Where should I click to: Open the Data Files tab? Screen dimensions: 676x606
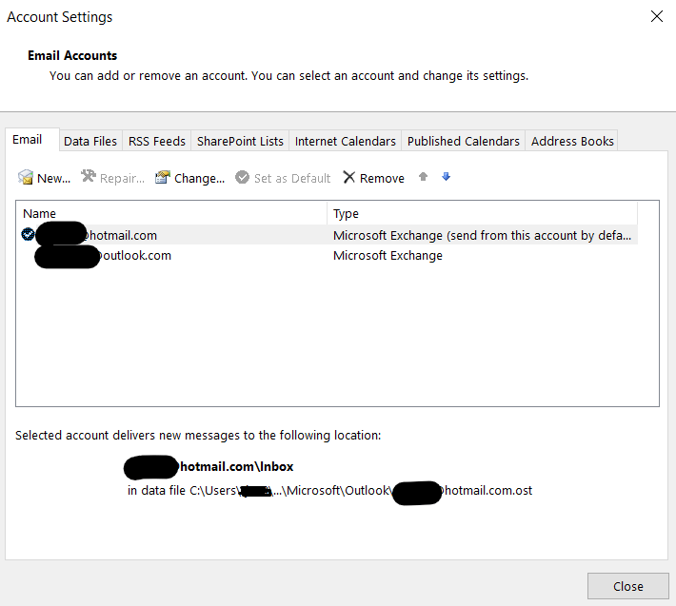90,141
